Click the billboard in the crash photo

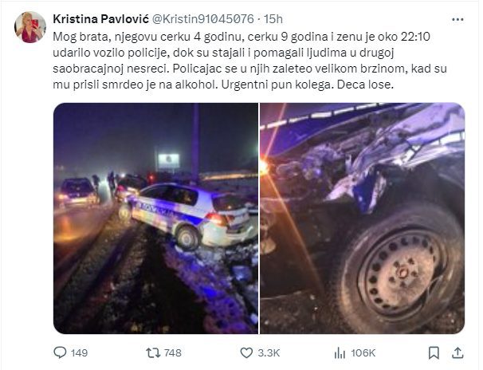point(168,160)
